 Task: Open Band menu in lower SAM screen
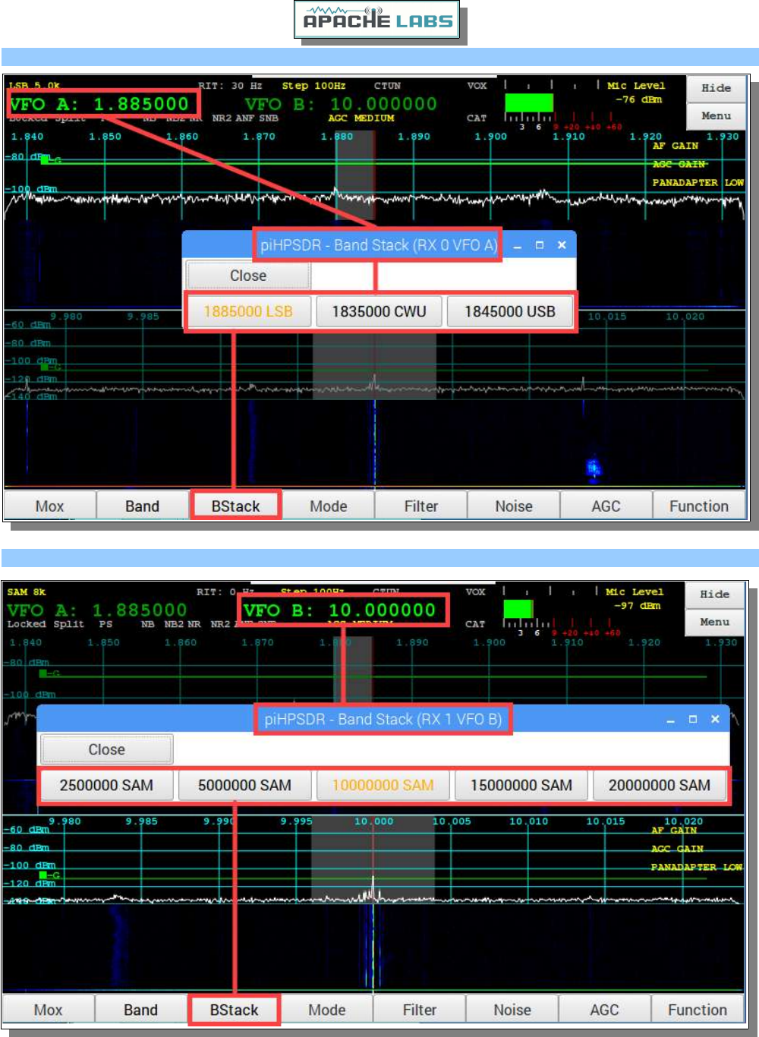140,1010
